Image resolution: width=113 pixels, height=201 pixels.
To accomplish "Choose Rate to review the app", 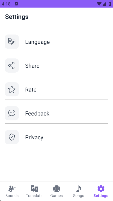I will click(56, 90).
